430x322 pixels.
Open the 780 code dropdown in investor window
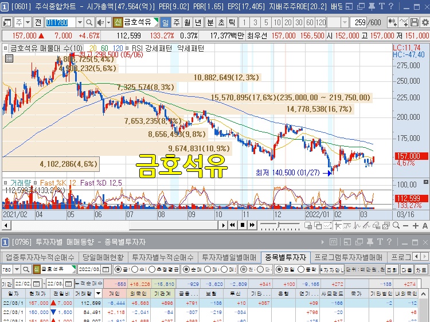coord(17,270)
